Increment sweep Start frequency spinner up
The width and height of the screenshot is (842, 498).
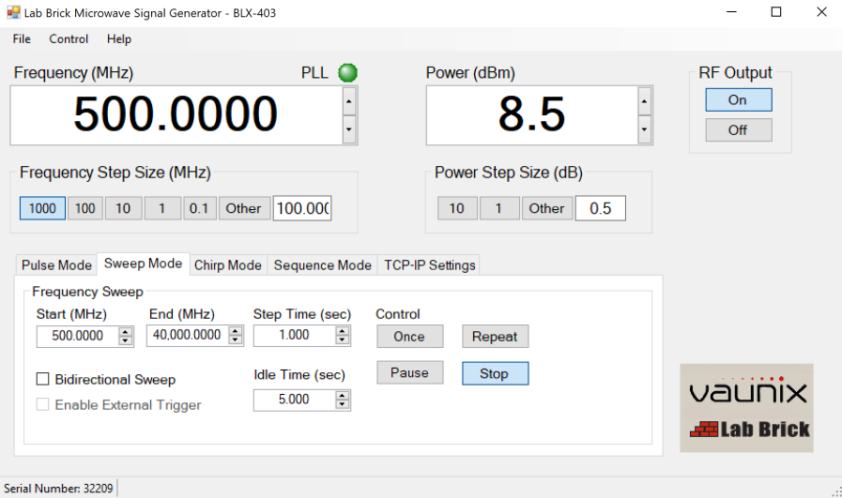(126, 332)
